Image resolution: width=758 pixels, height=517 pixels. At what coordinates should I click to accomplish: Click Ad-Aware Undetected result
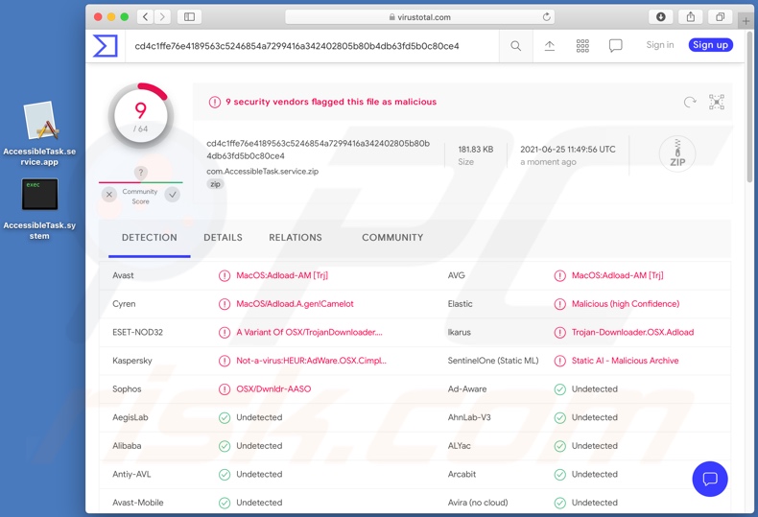[595, 389]
